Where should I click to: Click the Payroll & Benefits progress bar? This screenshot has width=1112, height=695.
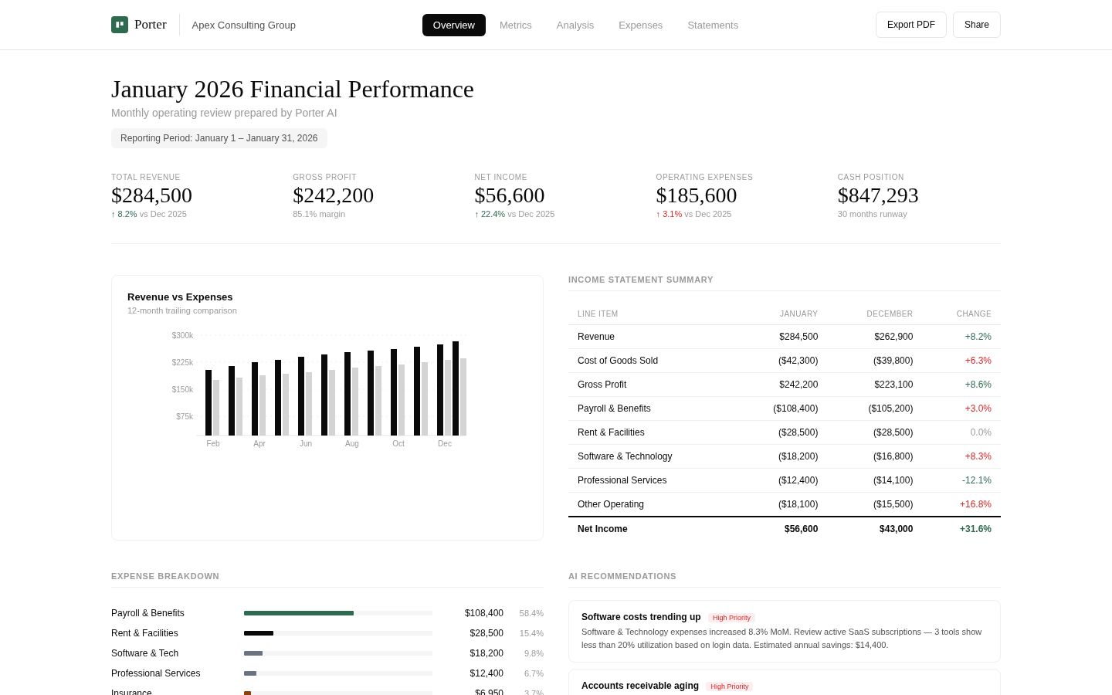[x=337, y=613]
